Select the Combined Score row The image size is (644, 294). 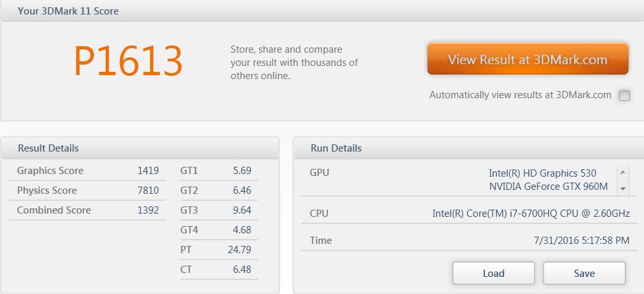point(87,210)
